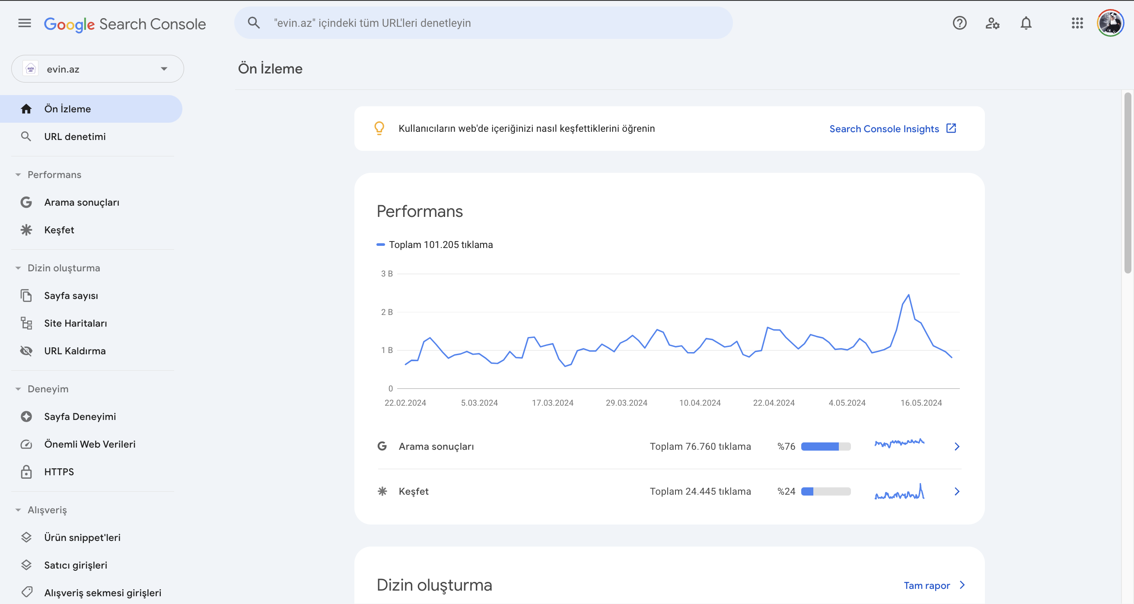1134x604 pixels.
Task: Go to Arama sonuçları in the sidebar
Action: click(x=91, y=202)
